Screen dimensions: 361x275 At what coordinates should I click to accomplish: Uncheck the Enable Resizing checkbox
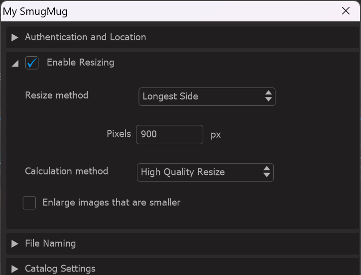coord(32,63)
